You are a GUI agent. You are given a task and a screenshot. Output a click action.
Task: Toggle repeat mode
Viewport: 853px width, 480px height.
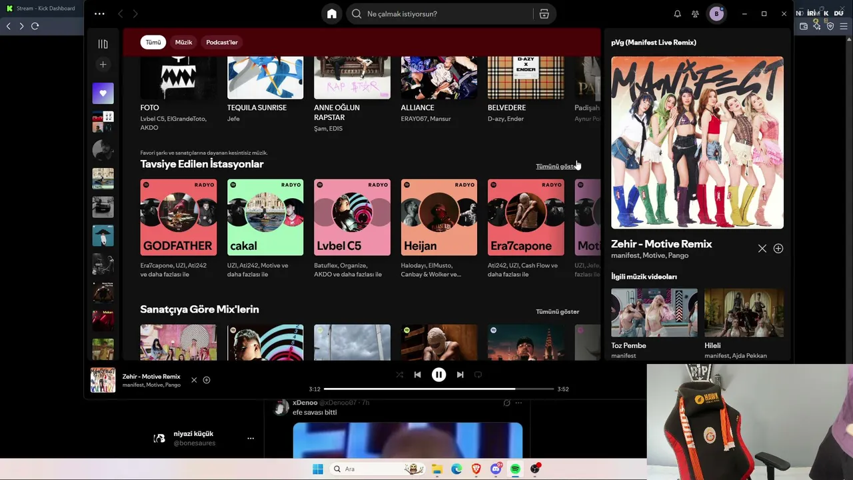(x=478, y=375)
